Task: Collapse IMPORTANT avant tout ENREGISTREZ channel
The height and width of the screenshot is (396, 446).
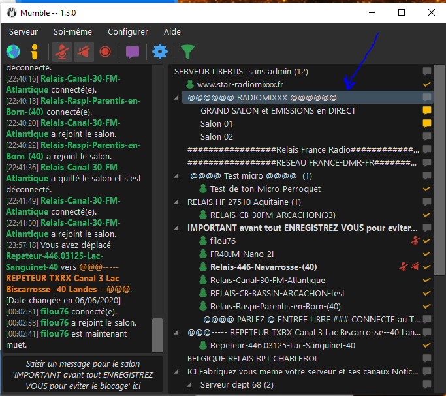Action: [176, 228]
